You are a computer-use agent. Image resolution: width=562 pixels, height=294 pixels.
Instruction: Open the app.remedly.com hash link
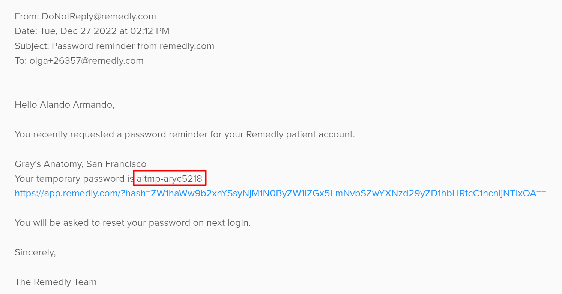(x=280, y=194)
